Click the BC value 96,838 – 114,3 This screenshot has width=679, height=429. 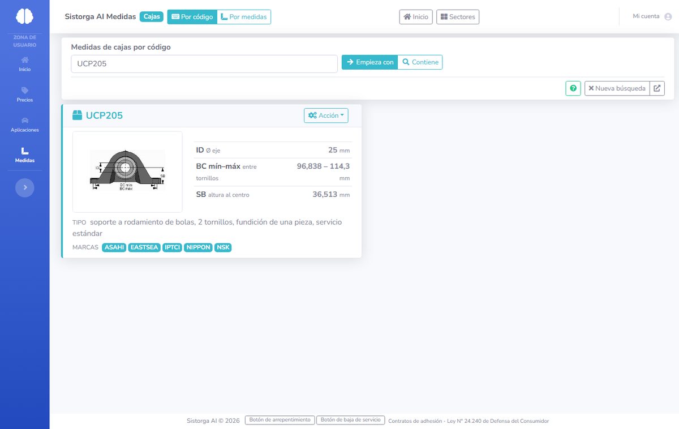[323, 166]
